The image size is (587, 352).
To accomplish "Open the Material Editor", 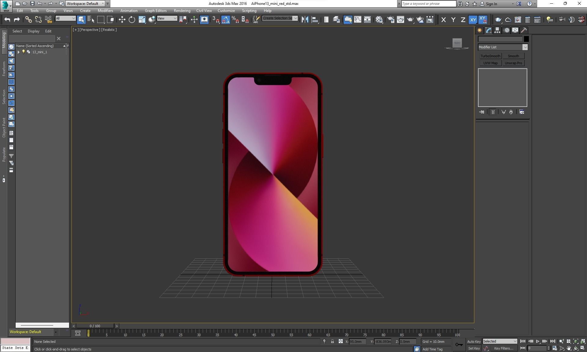I will [379, 20].
